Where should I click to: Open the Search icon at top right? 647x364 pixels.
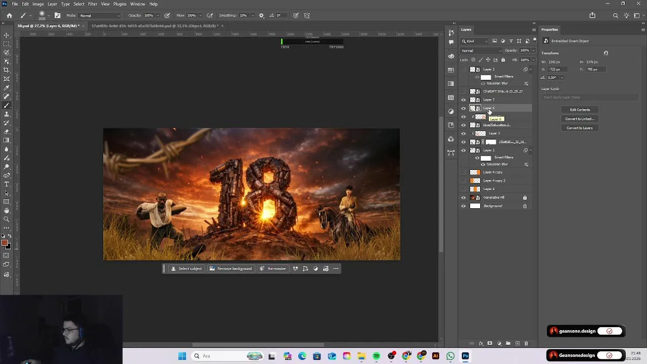(615, 15)
